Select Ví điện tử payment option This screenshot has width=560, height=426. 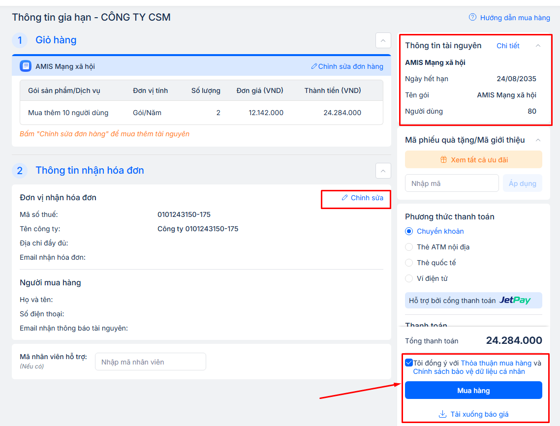coord(409,278)
